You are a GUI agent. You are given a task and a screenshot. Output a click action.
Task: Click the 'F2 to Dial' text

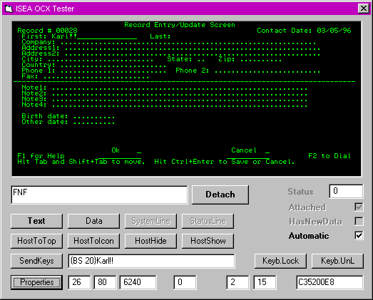[329, 156]
